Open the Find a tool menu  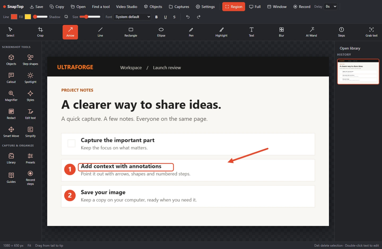(101, 7)
